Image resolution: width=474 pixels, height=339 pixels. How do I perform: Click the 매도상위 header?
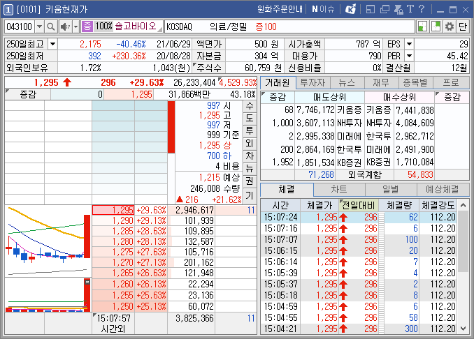click(x=329, y=97)
